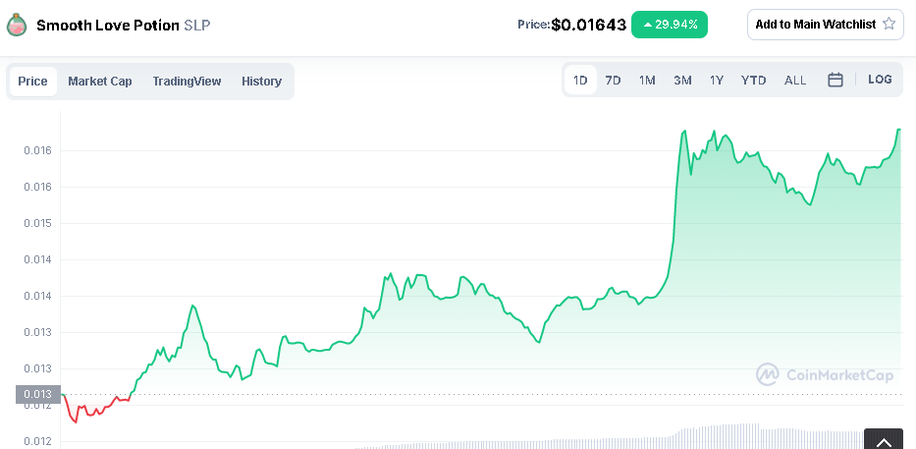Click the Smooth Love Potion coin logo

click(x=17, y=25)
